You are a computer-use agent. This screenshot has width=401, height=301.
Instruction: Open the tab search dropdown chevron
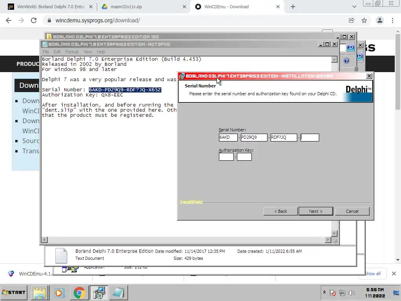pos(354,7)
